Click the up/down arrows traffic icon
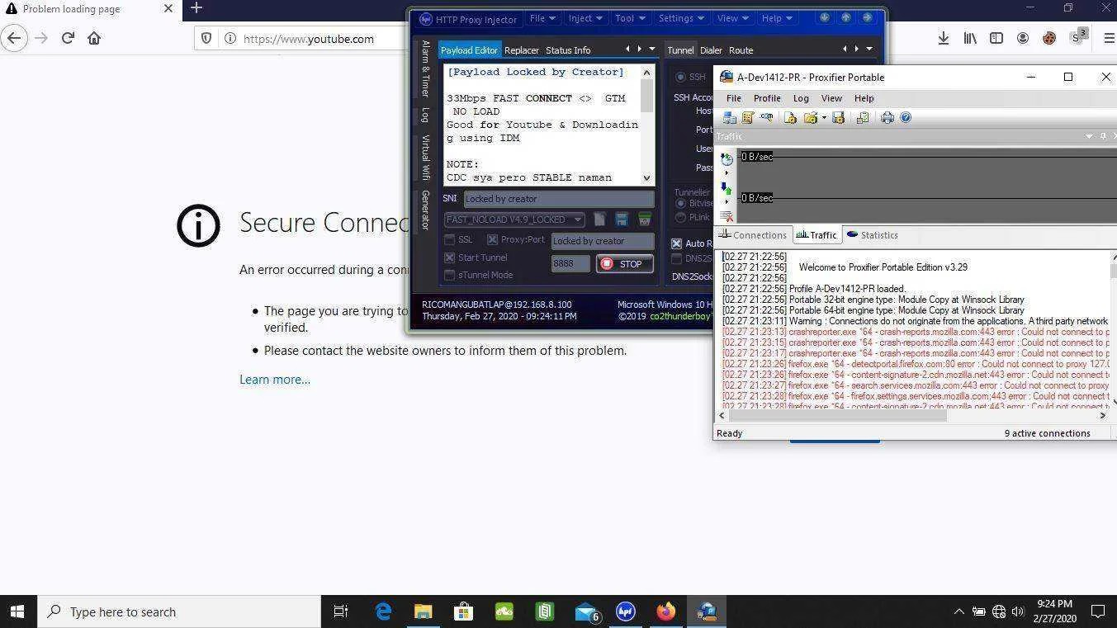Viewport: 1117px width, 628px height. [727, 189]
